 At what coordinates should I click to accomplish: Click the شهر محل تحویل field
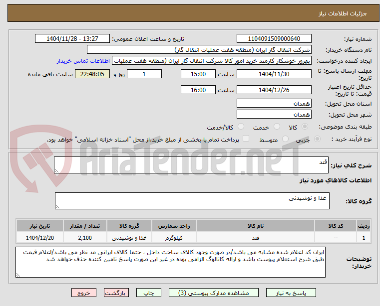coord(274,114)
